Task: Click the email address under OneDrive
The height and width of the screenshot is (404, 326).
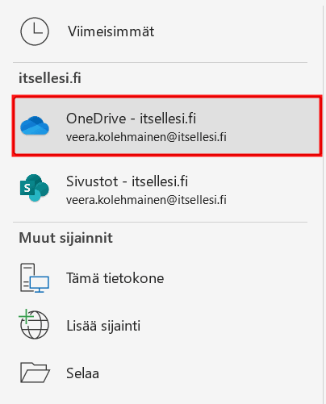Action: click(x=146, y=137)
